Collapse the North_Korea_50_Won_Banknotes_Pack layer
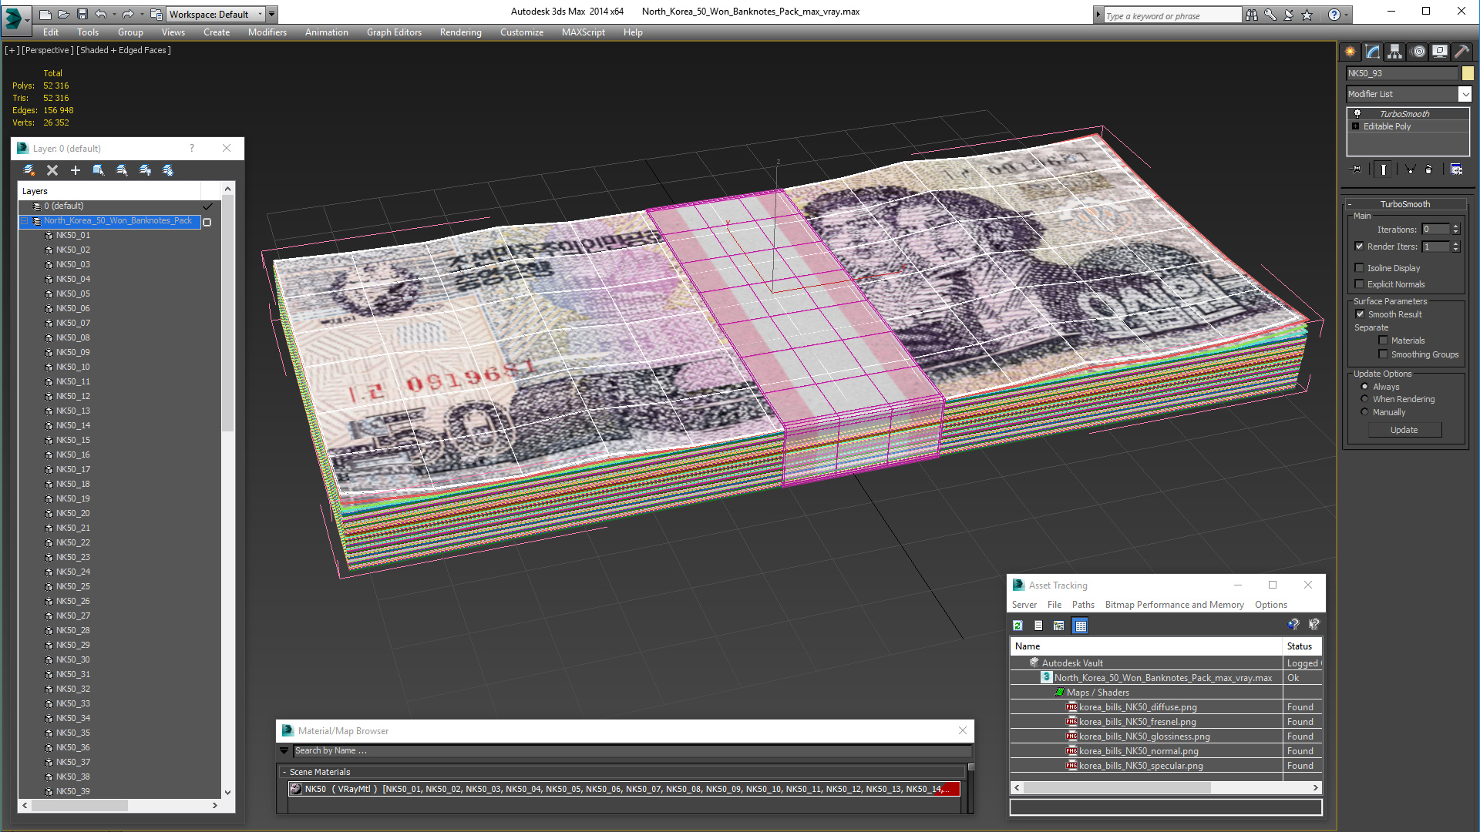The height and width of the screenshot is (832, 1480). tap(25, 221)
